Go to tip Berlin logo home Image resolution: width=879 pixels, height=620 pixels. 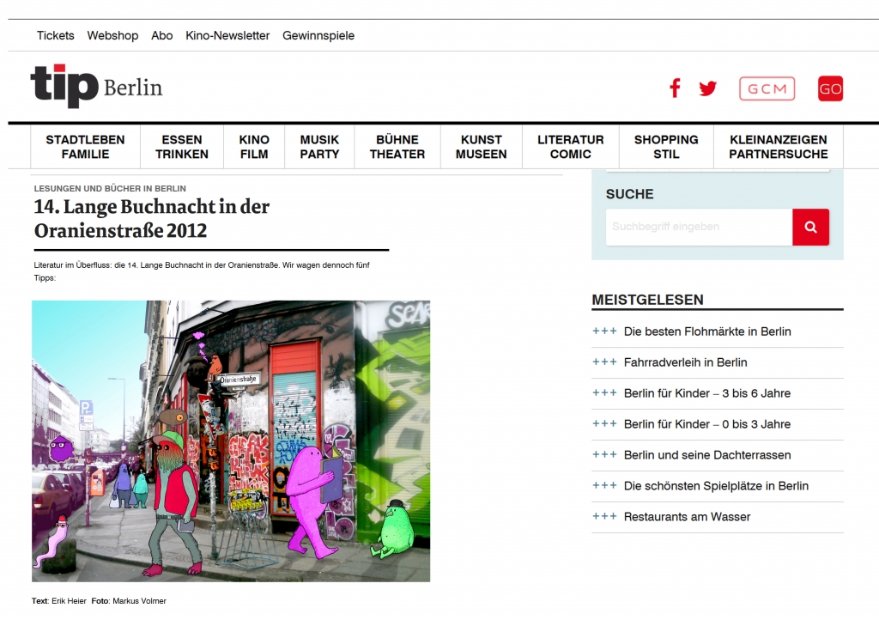[x=96, y=86]
